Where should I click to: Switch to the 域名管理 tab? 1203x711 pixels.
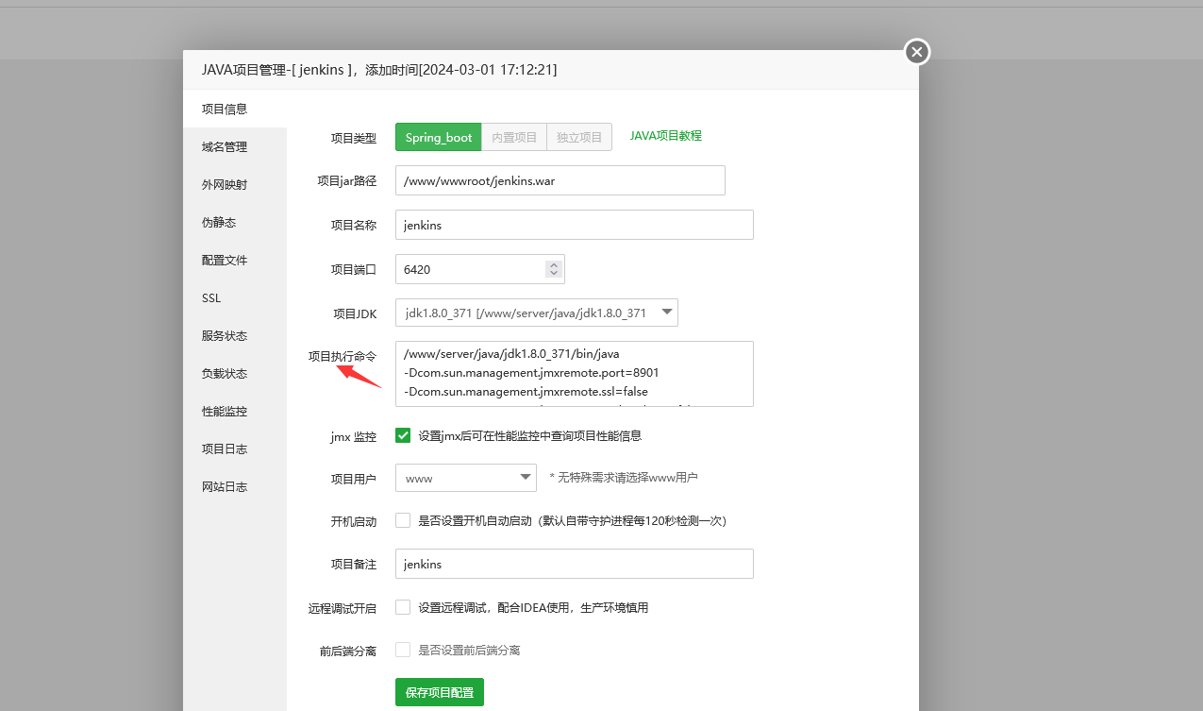235,146
